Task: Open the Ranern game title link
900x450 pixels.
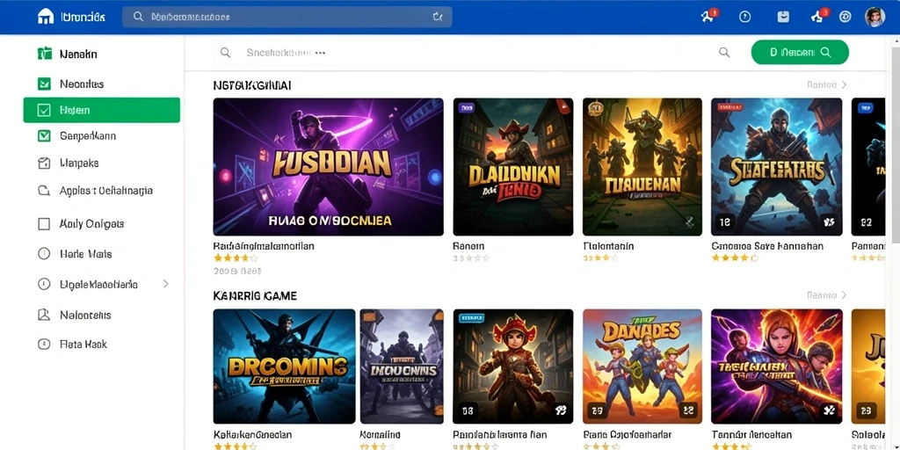Action: 468,246
